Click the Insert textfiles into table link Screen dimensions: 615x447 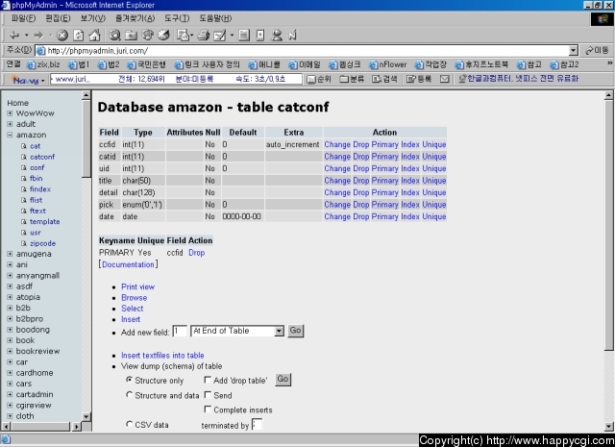click(162, 356)
